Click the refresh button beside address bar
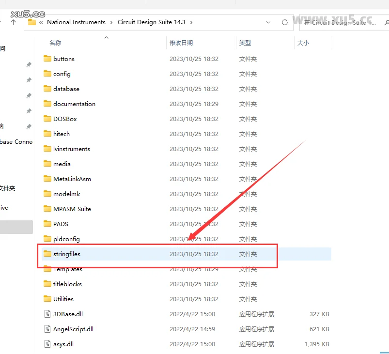This screenshot has height=354, width=389. pos(285,22)
